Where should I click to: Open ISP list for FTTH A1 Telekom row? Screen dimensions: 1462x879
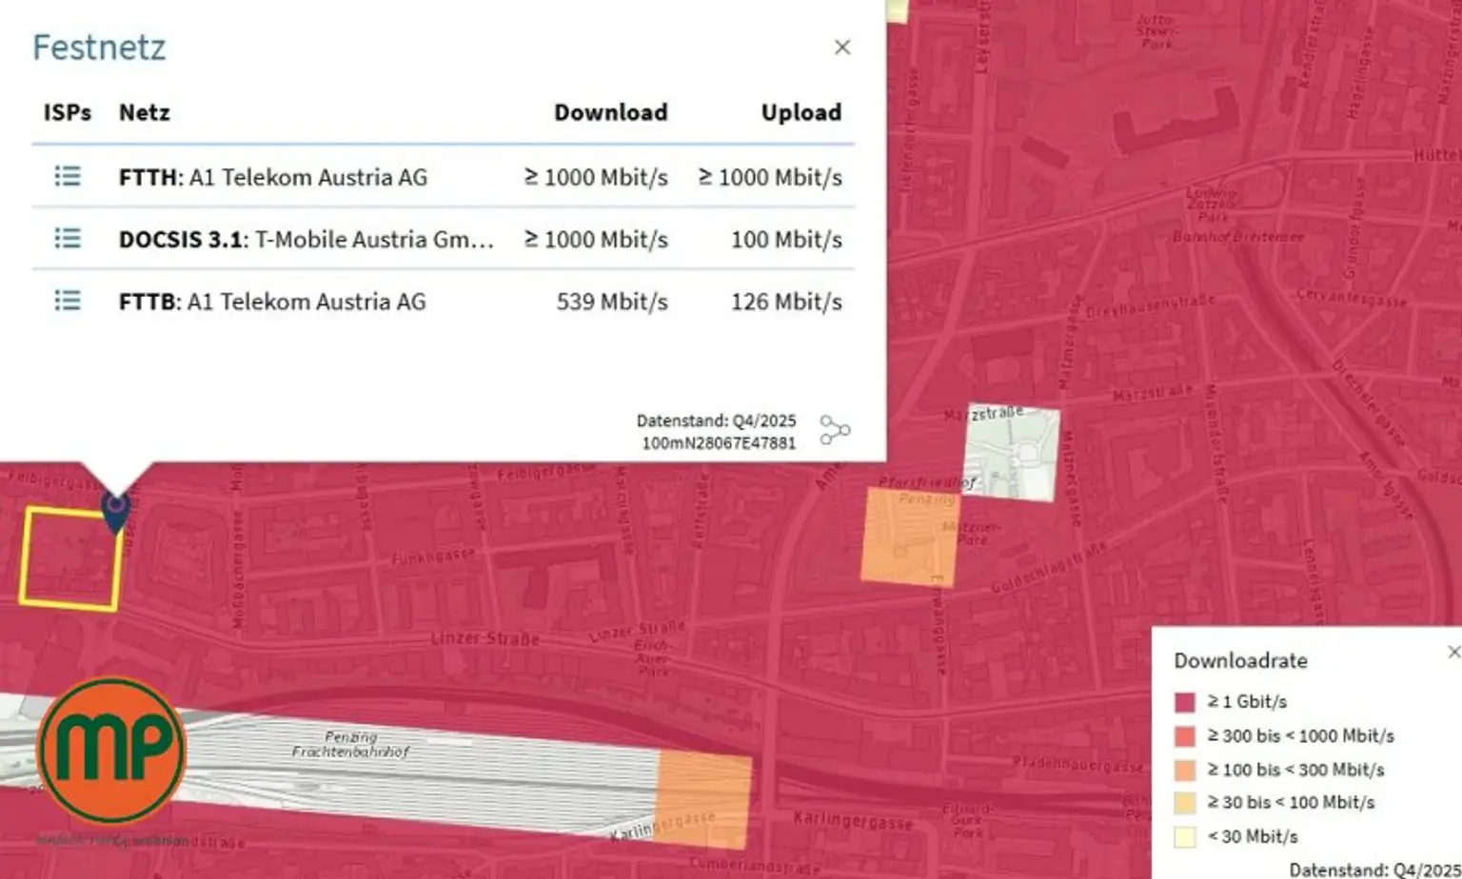[x=68, y=176]
